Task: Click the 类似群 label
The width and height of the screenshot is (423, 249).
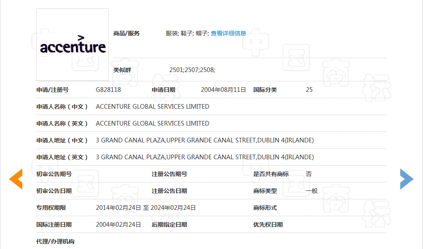Action: pos(122,70)
